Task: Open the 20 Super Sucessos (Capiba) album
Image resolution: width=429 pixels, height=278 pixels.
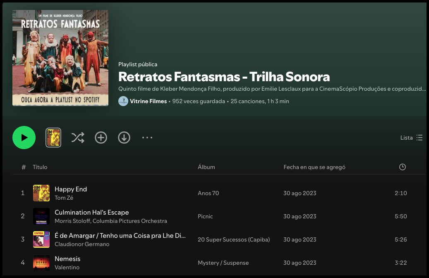Action: 234,239
